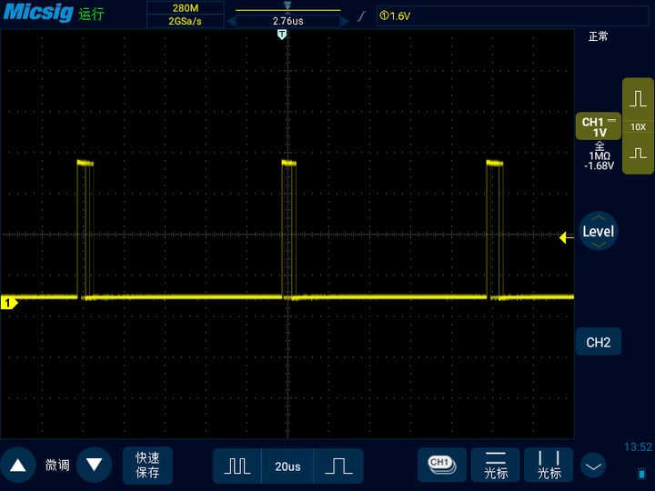Open the 1.6V trigger level readout
Viewport: 655px width, 491px height.
tap(395, 15)
